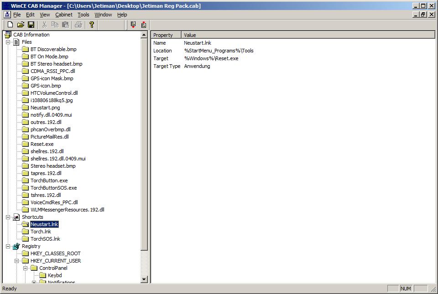Click the Target value %Windows%\Reset.exe

[211, 59]
